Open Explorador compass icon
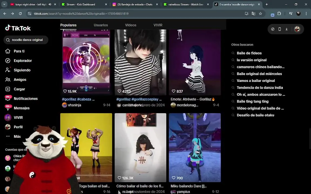Screen dimensions: 311x194 pyautogui.click(x=8, y=61)
